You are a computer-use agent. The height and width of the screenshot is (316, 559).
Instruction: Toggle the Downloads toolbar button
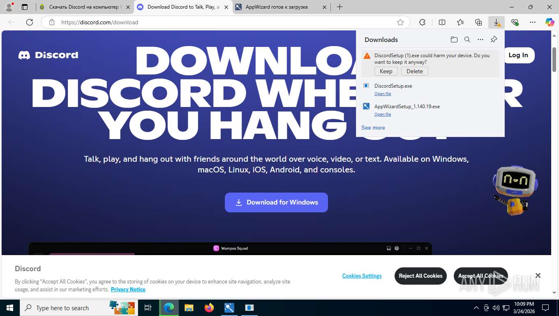pyautogui.click(x=497, y=22)
